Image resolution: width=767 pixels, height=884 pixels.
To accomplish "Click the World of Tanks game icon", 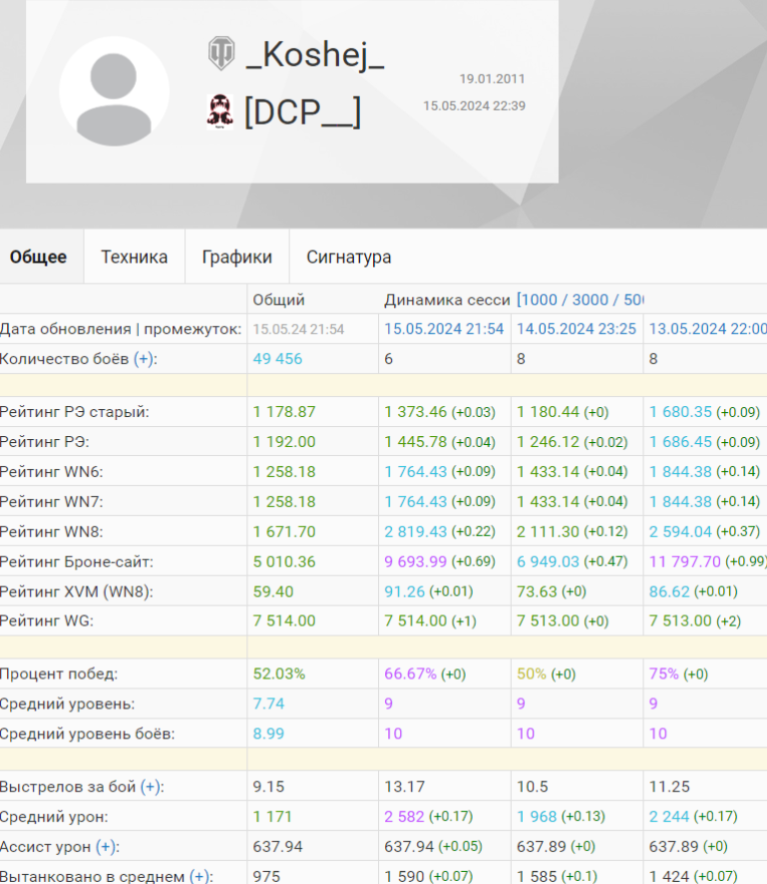I will tap(220, 54).
